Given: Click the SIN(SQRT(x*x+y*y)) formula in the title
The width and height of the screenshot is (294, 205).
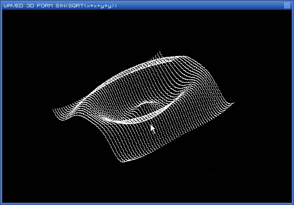Looking at the screenshot, I should (x=89, y=5).
